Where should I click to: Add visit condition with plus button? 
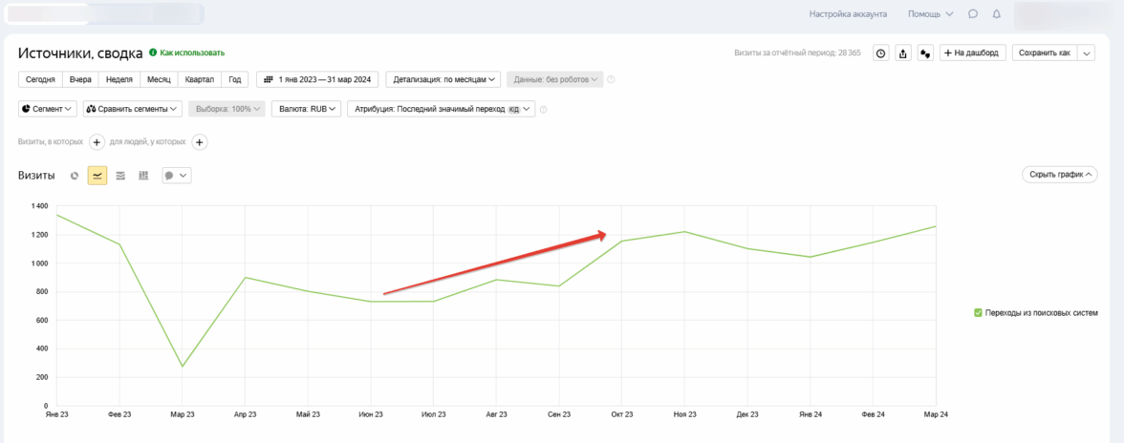point(97,142)
